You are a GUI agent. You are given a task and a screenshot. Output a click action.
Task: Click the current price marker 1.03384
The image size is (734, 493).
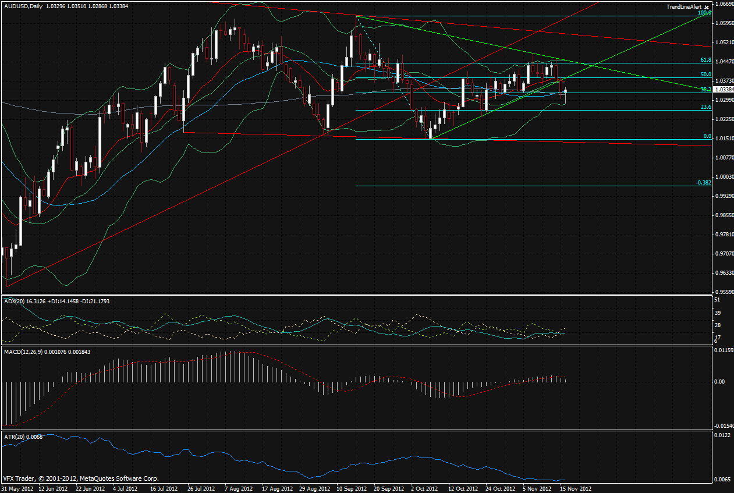pos(724,90)
